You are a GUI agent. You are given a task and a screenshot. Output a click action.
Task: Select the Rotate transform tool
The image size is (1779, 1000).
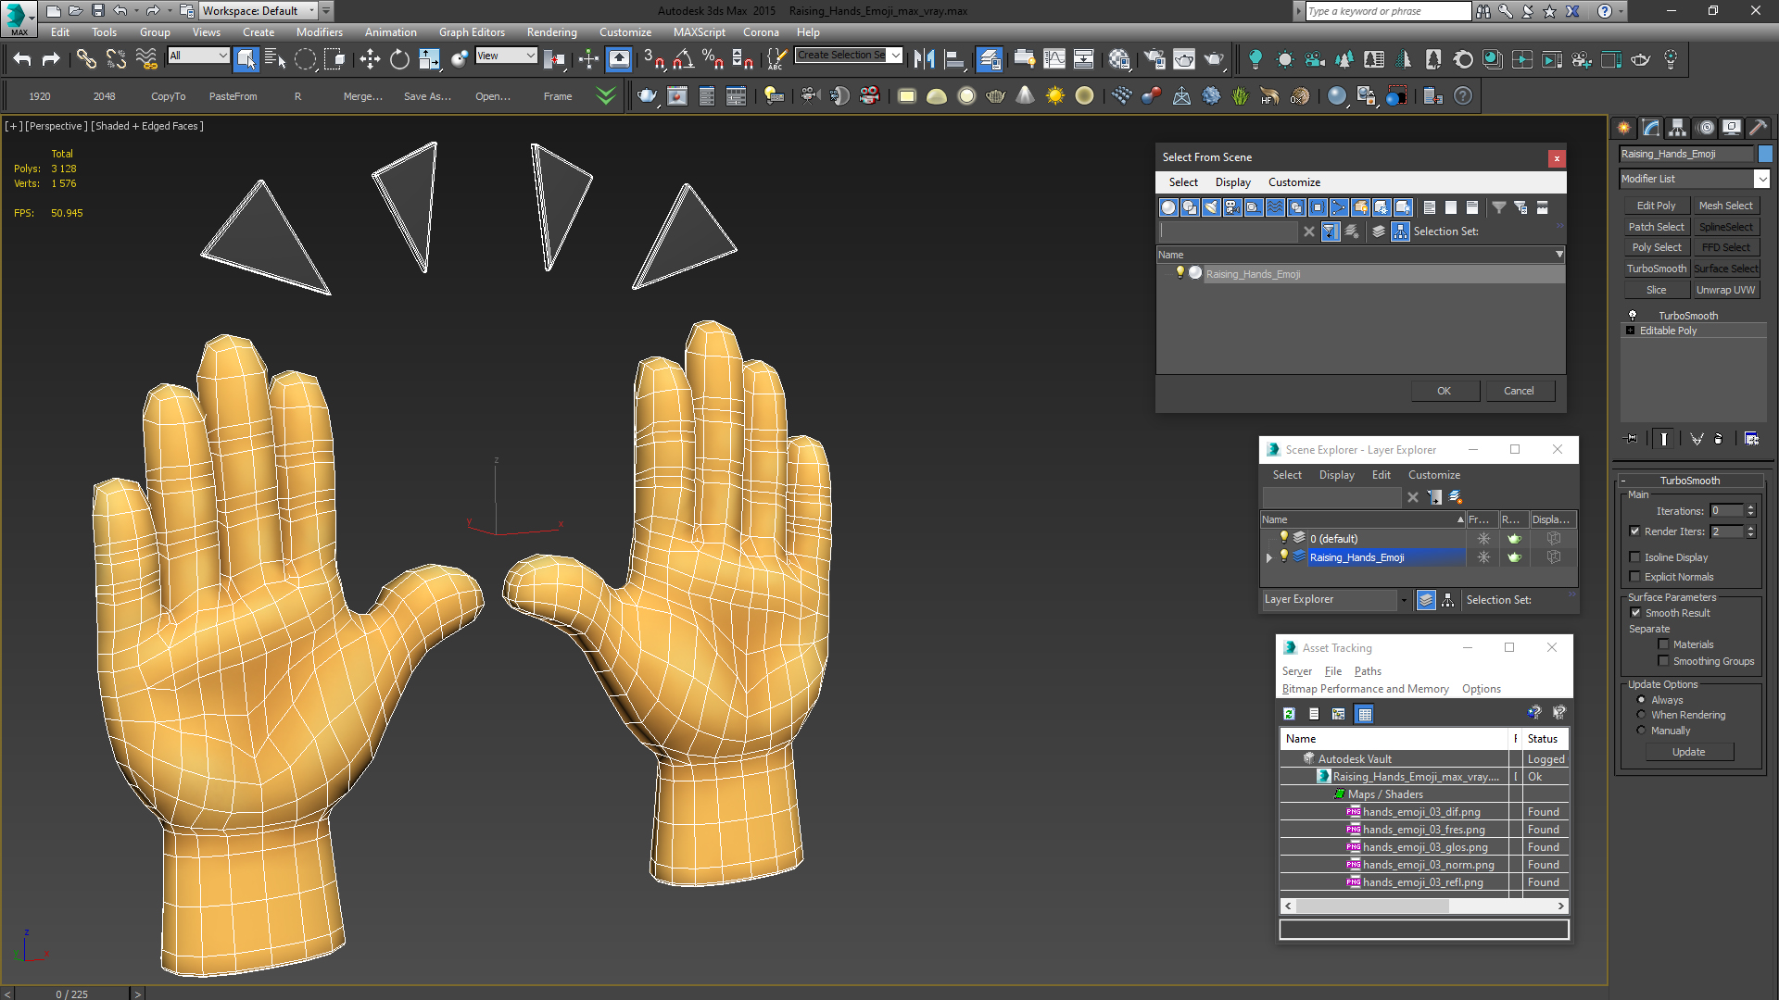[399, 60]
